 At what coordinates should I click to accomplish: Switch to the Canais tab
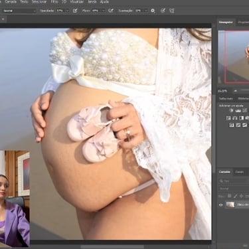[239, 172]
